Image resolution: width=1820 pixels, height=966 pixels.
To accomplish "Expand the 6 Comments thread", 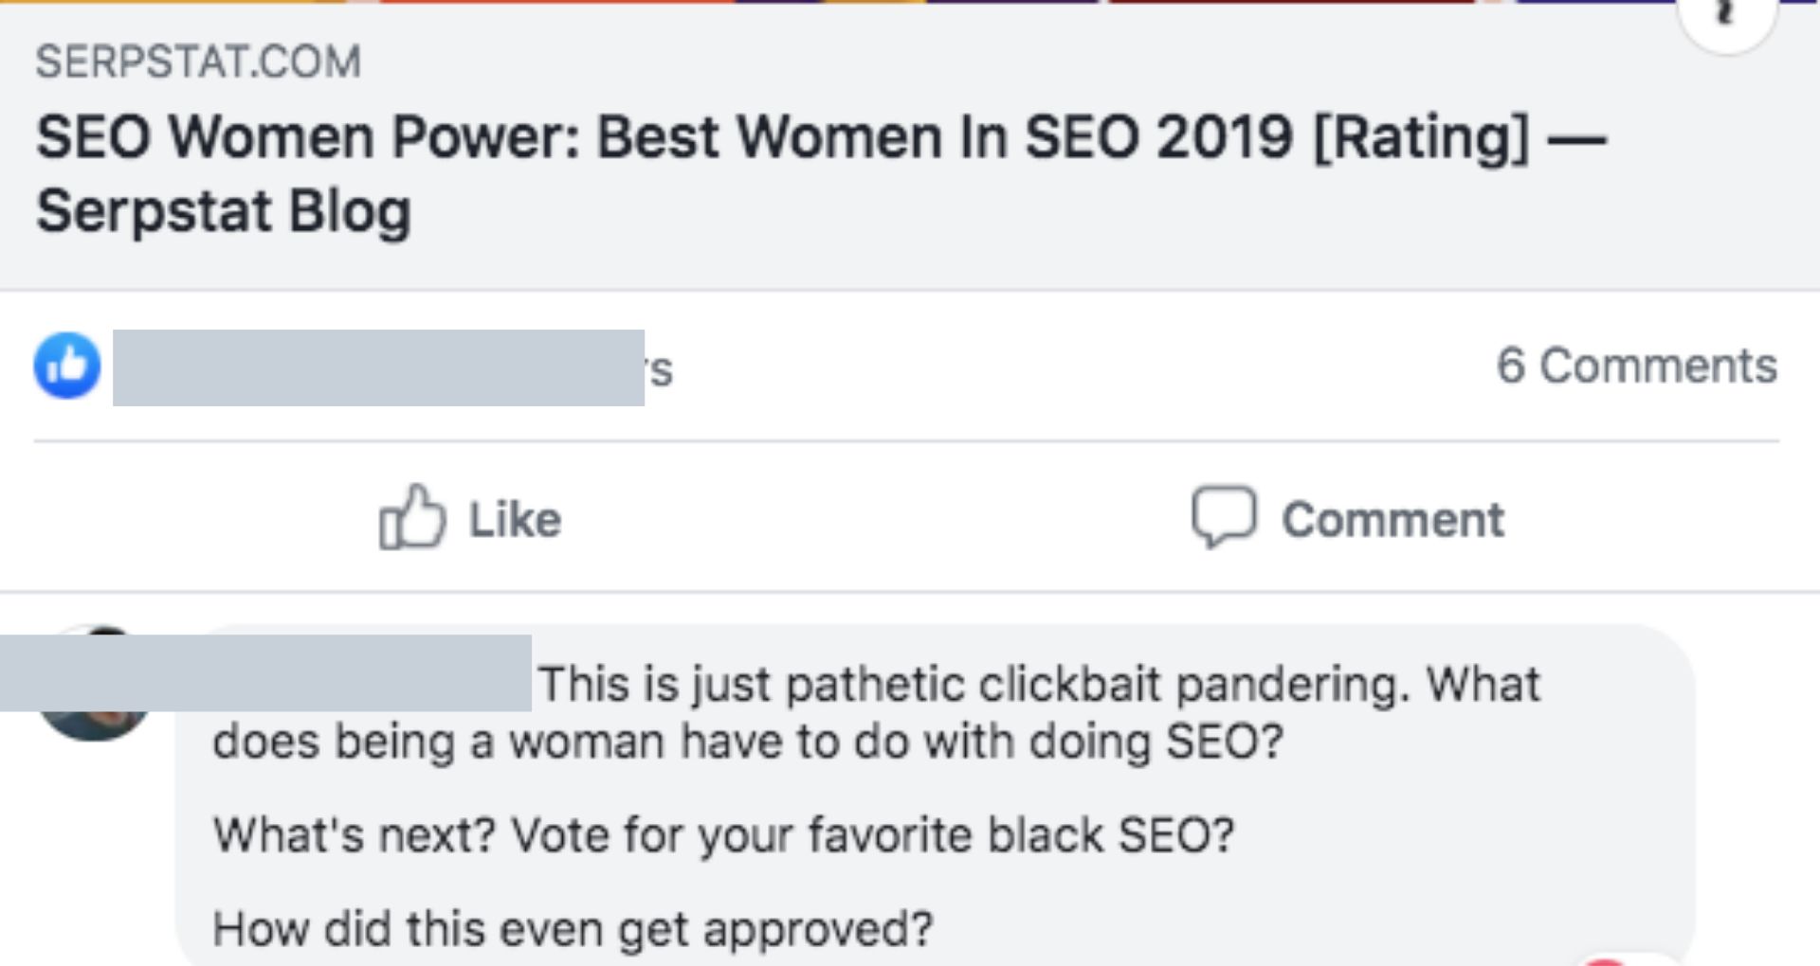I will 1638,367.
